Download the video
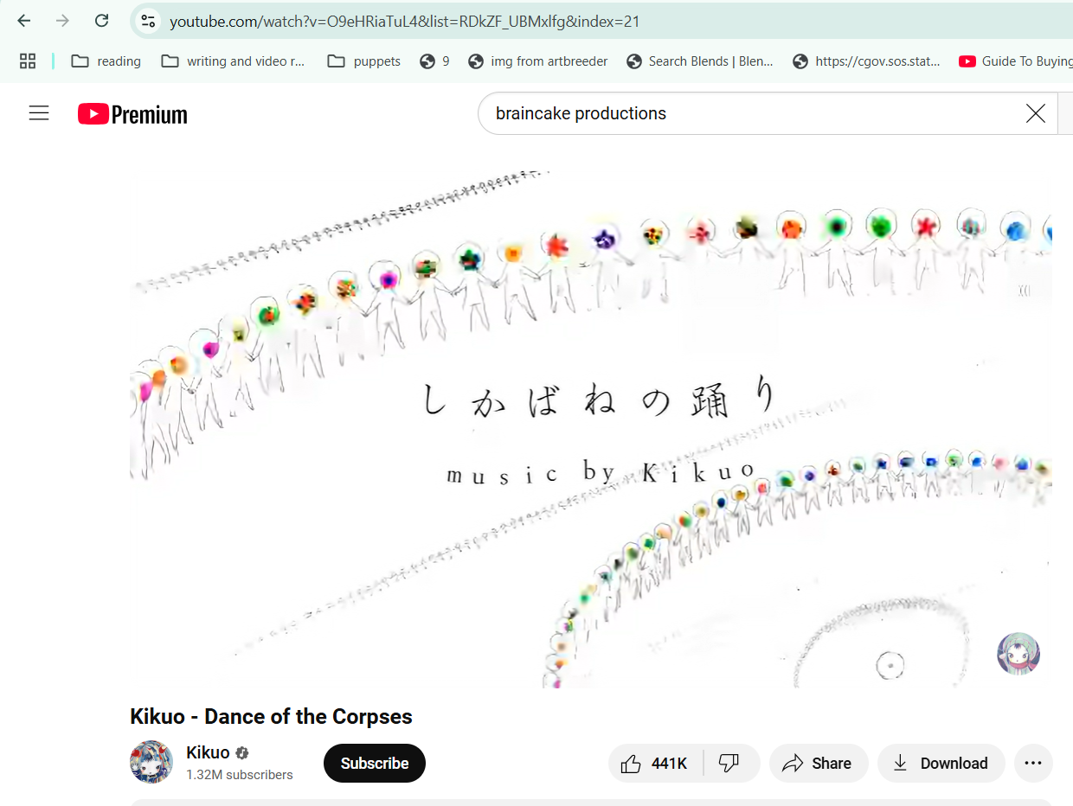The height and width of the screenshot is (806, 1073). pos(941,763)
